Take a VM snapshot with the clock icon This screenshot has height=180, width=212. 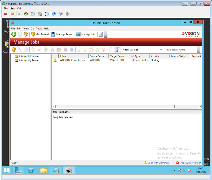[33, 14]
